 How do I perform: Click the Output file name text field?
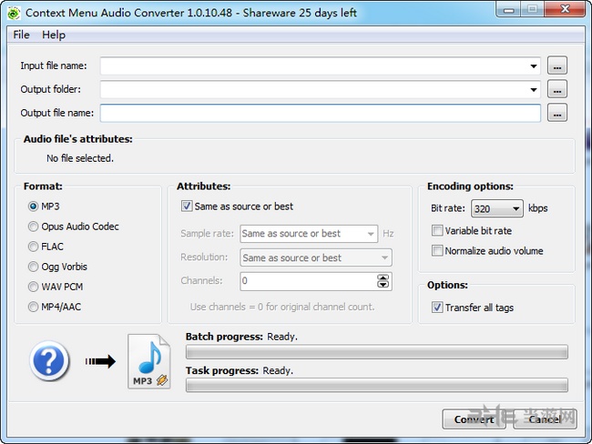coord(321,113)
